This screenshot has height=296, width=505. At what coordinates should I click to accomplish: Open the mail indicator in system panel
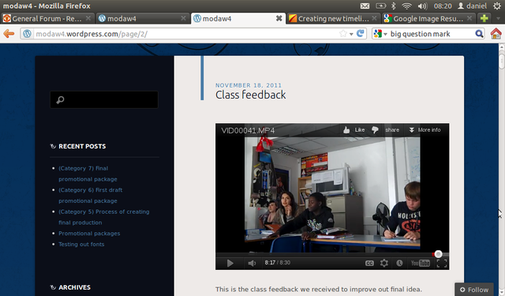[x=365, y=6]
